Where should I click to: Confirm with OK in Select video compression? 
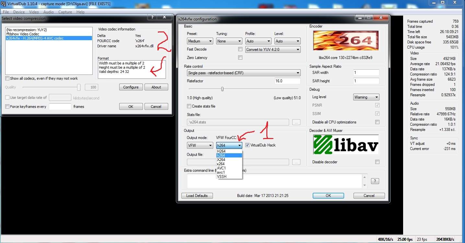131,107
